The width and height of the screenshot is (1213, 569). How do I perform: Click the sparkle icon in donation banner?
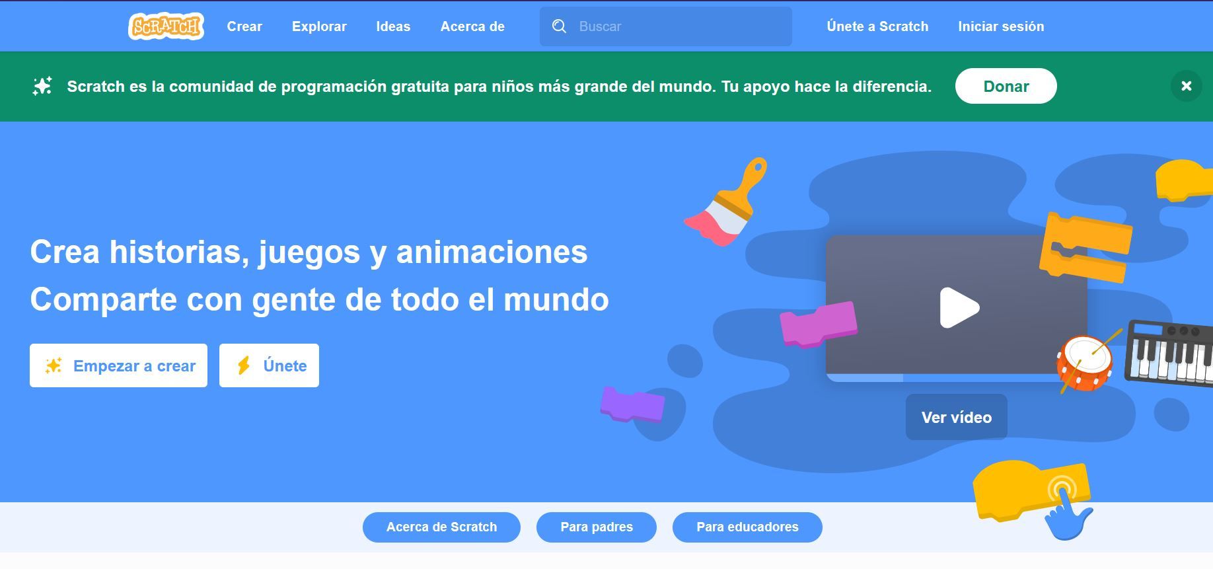pyautogui.click(x=42, y=86)
